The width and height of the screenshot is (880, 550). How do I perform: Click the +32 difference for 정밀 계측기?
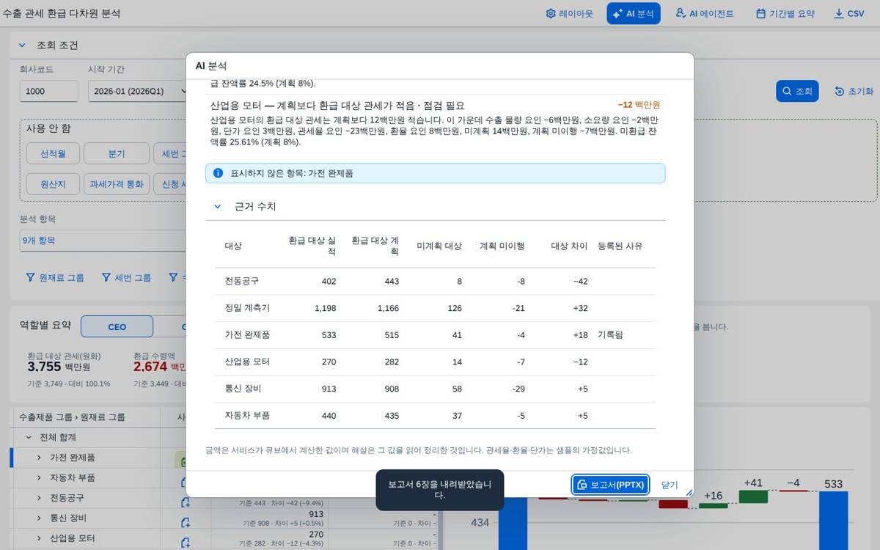[x=580, y=308]
